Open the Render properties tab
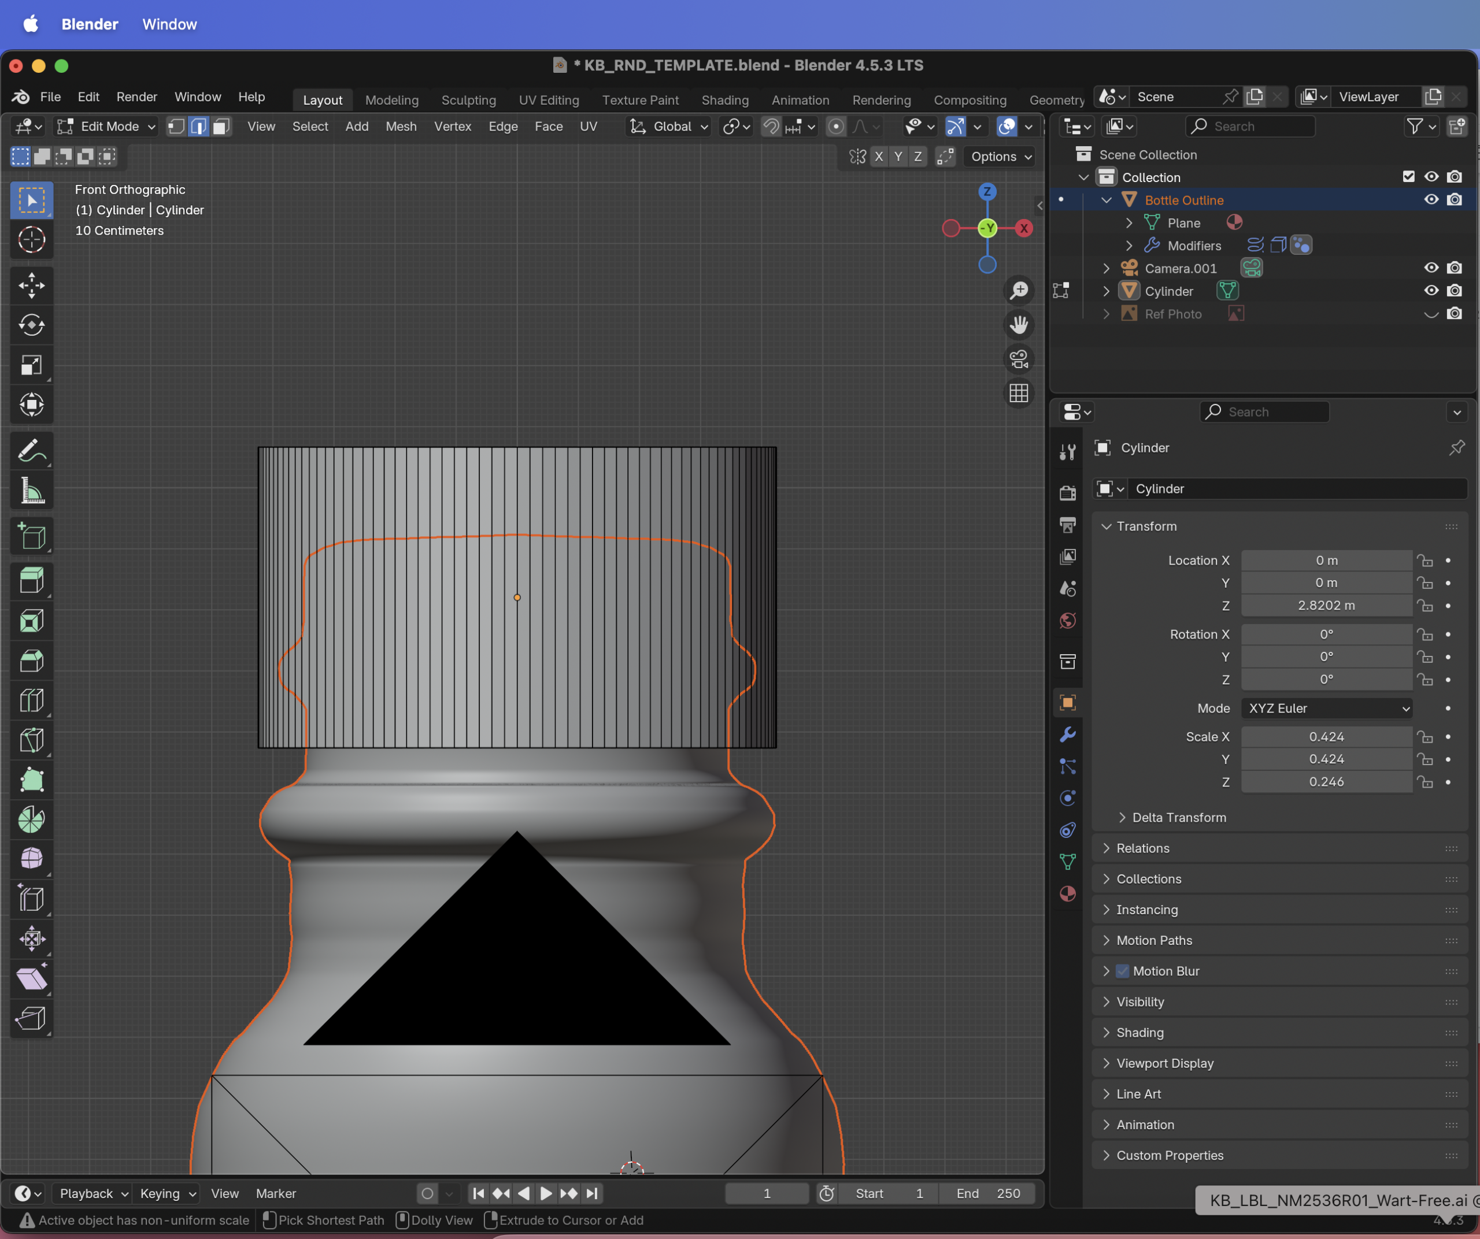The height and width of the screenshot is (1239, 1480). 1068,492
